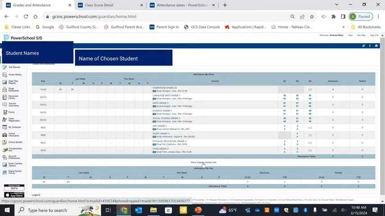
Task: Open the Chrome extensions puzzle icon
Action: coord(333,17)
